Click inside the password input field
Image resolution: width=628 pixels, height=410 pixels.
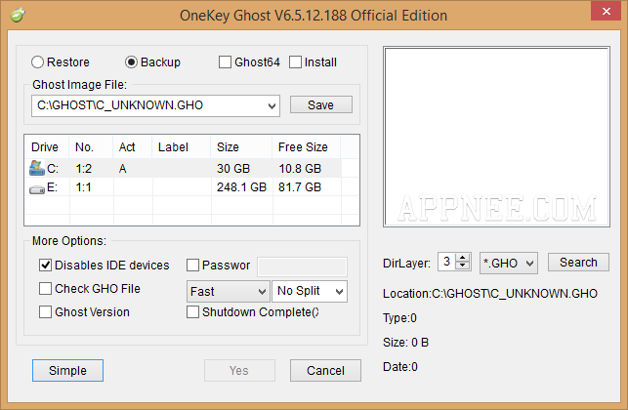click(302, 266)
